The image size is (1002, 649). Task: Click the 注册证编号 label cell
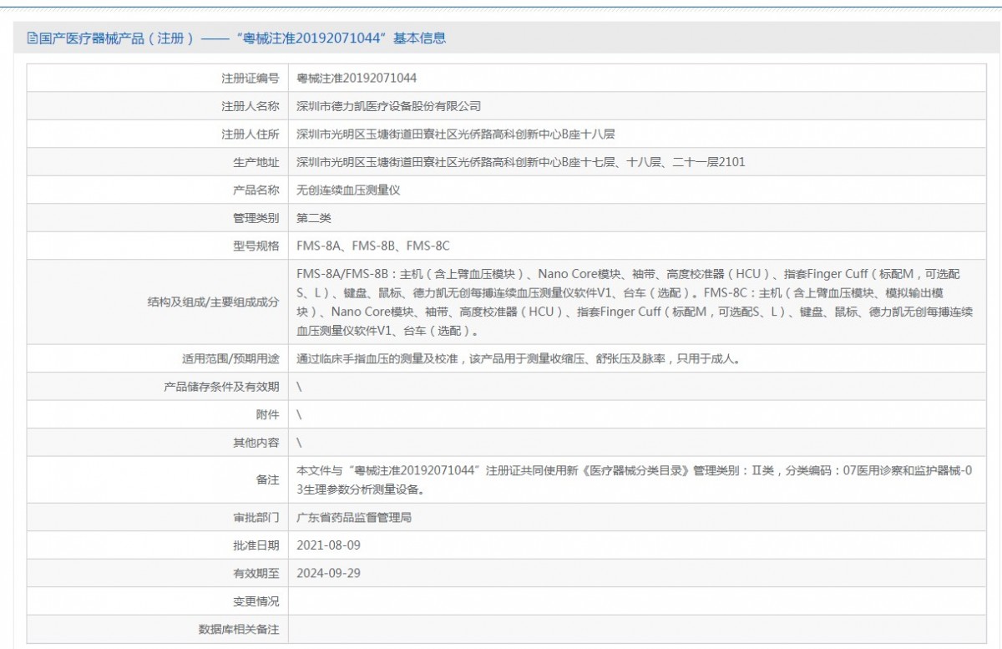click(158, 79)
